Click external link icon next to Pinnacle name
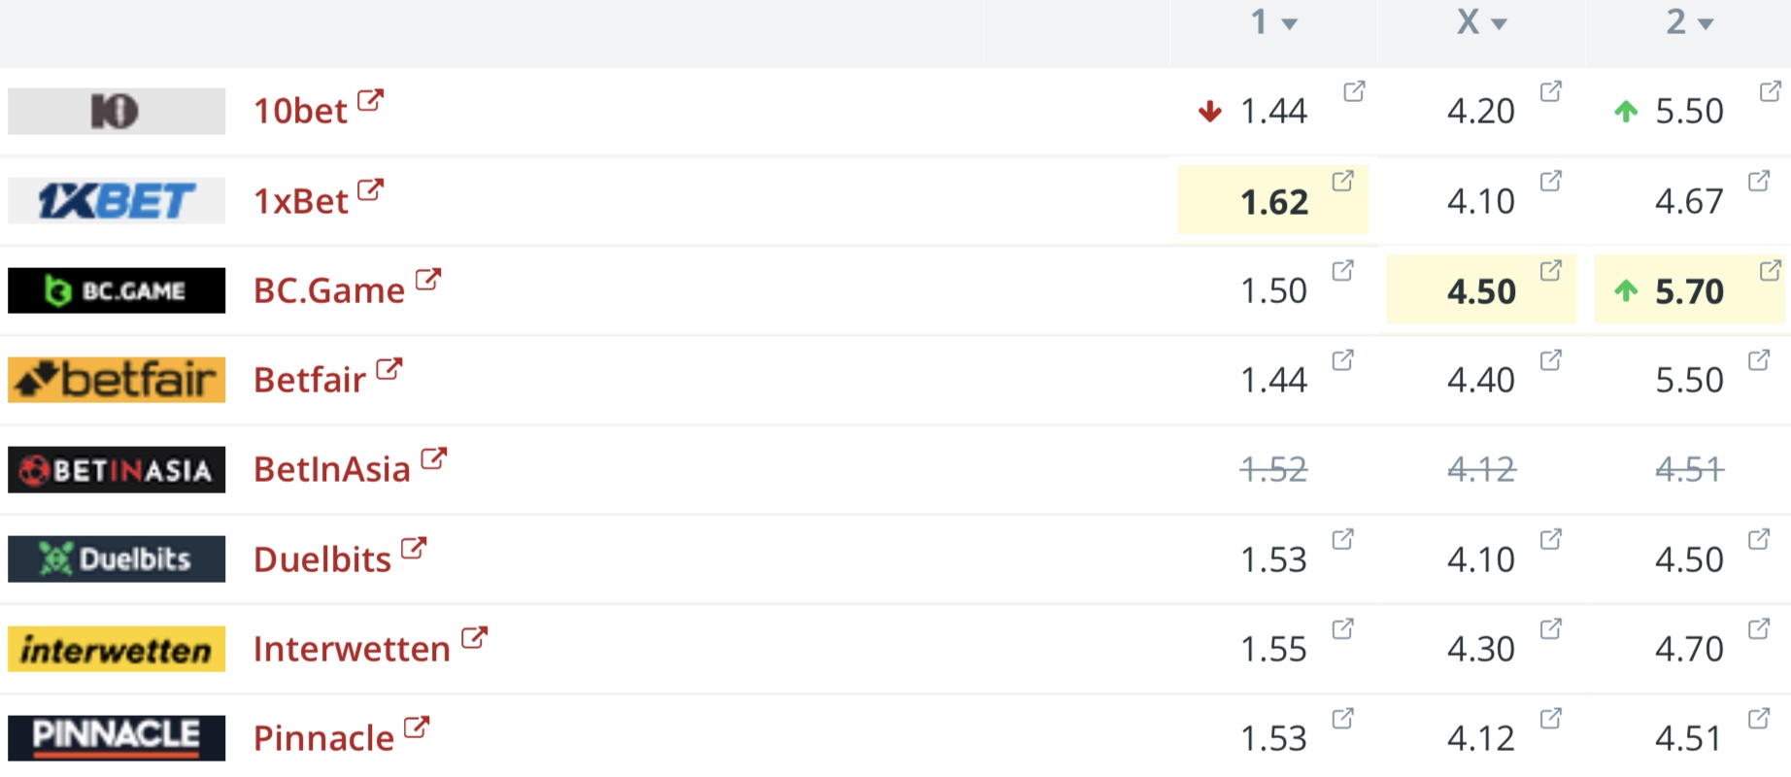 (x=417, y=726)
